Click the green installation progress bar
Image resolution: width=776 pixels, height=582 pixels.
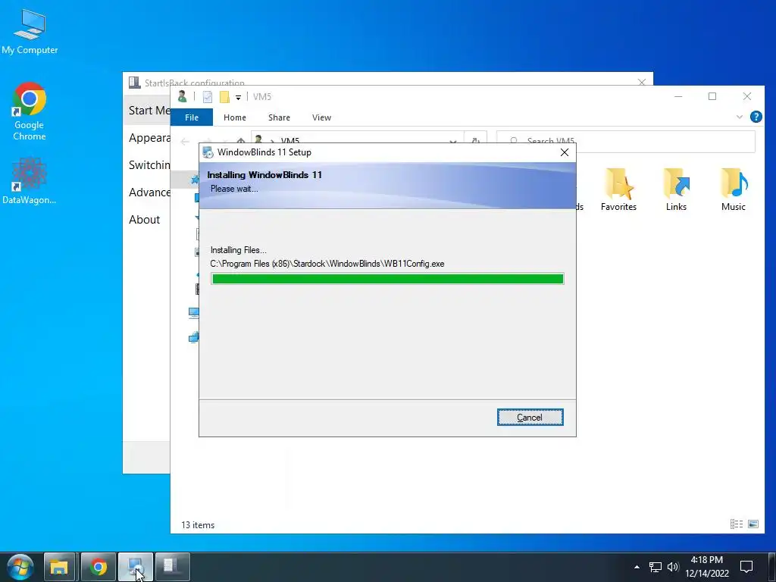[x=387, y=279]
